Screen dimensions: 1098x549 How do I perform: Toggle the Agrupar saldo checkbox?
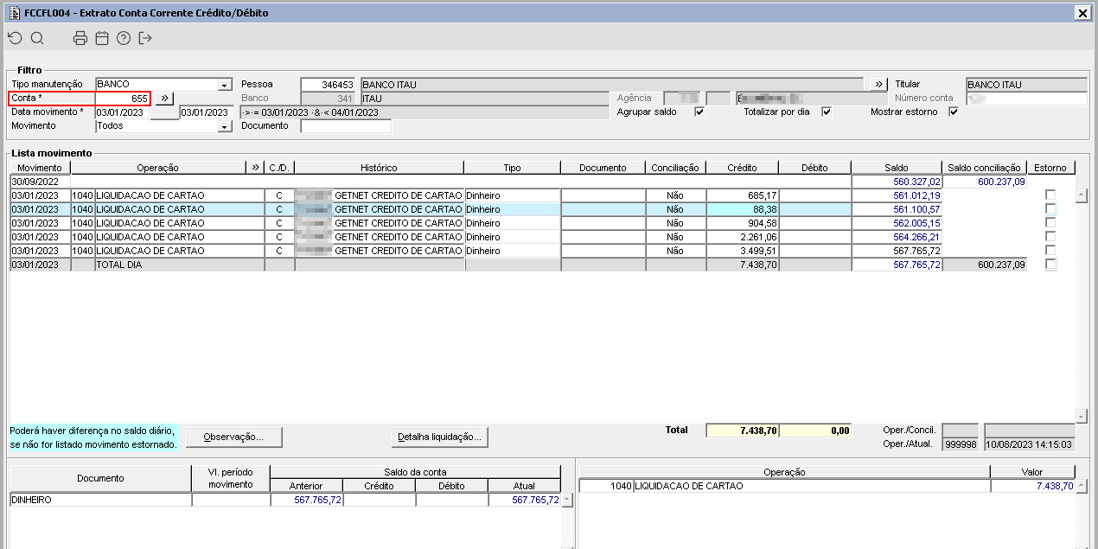tap(699, 112)
